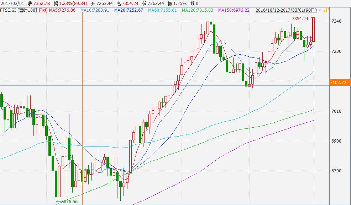Select the latest tall red candlestick

click(x=314, y=29)
